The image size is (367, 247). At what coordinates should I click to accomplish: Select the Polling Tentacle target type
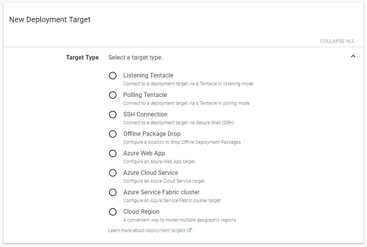click(113, 95)
